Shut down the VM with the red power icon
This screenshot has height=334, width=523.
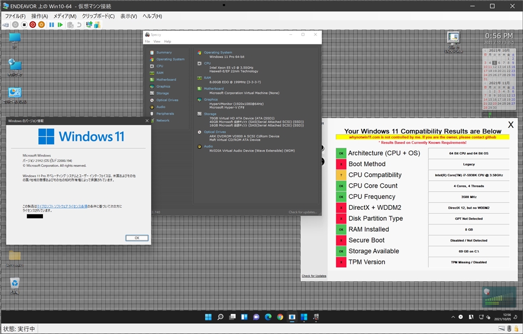point(33,25)
